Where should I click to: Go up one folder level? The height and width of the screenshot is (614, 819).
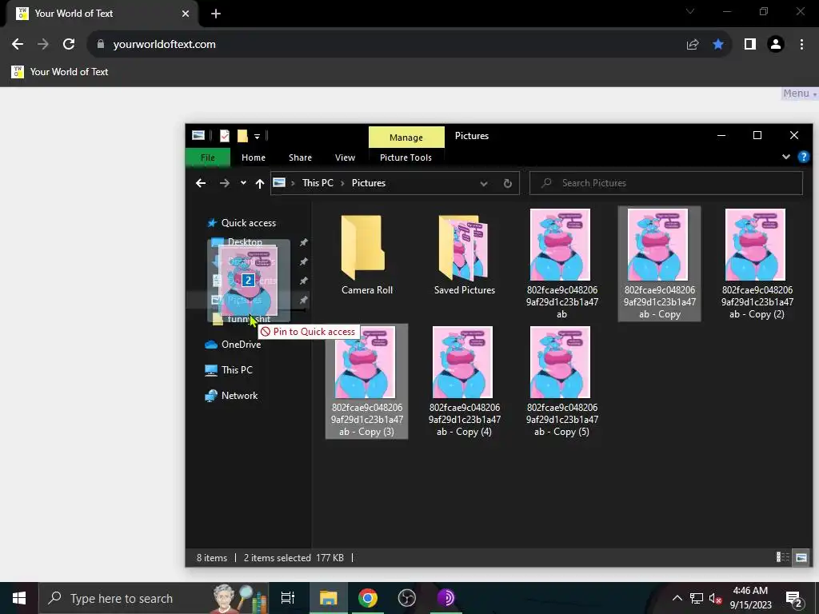point(260,183)
